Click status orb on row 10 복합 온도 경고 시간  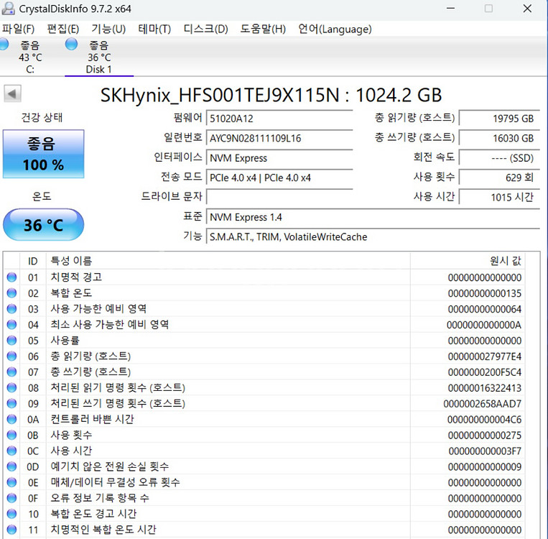(11, 514)
